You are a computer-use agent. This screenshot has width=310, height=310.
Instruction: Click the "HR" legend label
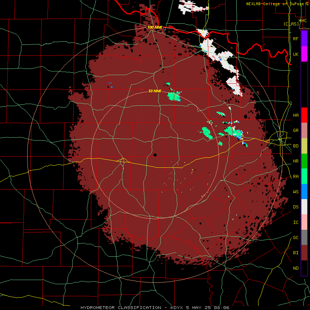(x=296, y=161)
